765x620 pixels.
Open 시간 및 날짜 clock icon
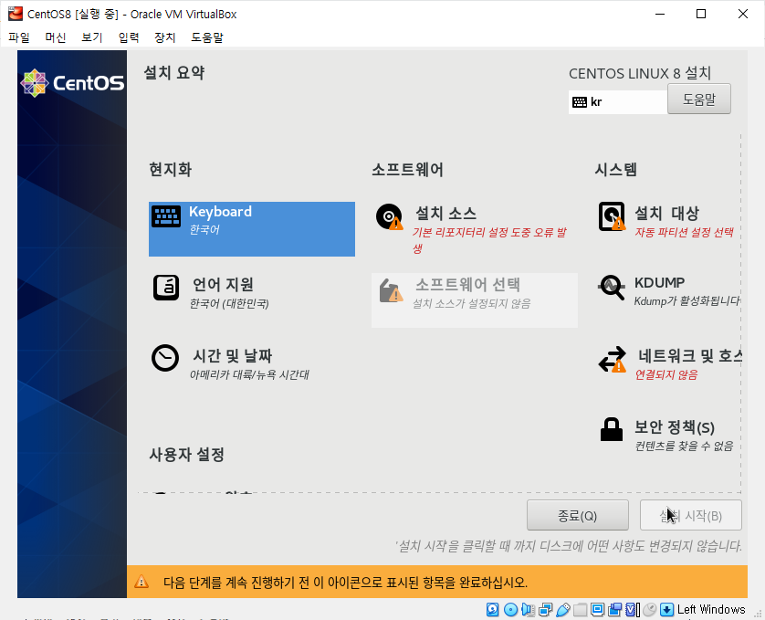[x=165, y=358]
